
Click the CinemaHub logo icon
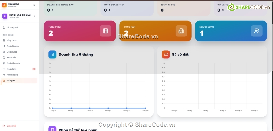[4, 5]
